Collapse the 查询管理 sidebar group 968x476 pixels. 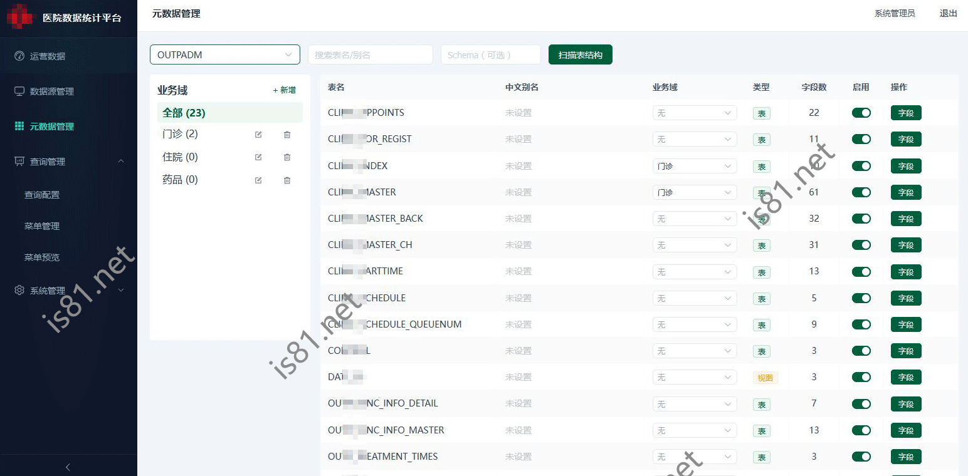pyautogui.click(x=68, y=161)
